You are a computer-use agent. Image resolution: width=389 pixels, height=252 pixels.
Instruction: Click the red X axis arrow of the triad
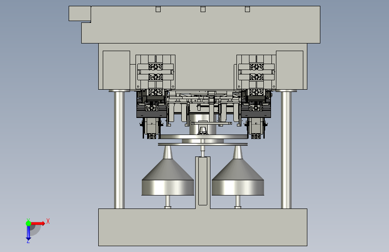pos(38,223)
